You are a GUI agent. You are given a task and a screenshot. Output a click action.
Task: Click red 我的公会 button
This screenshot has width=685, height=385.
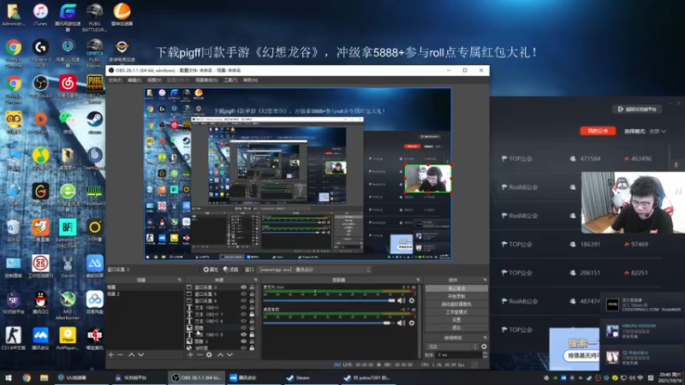click(x=598, y=131)
